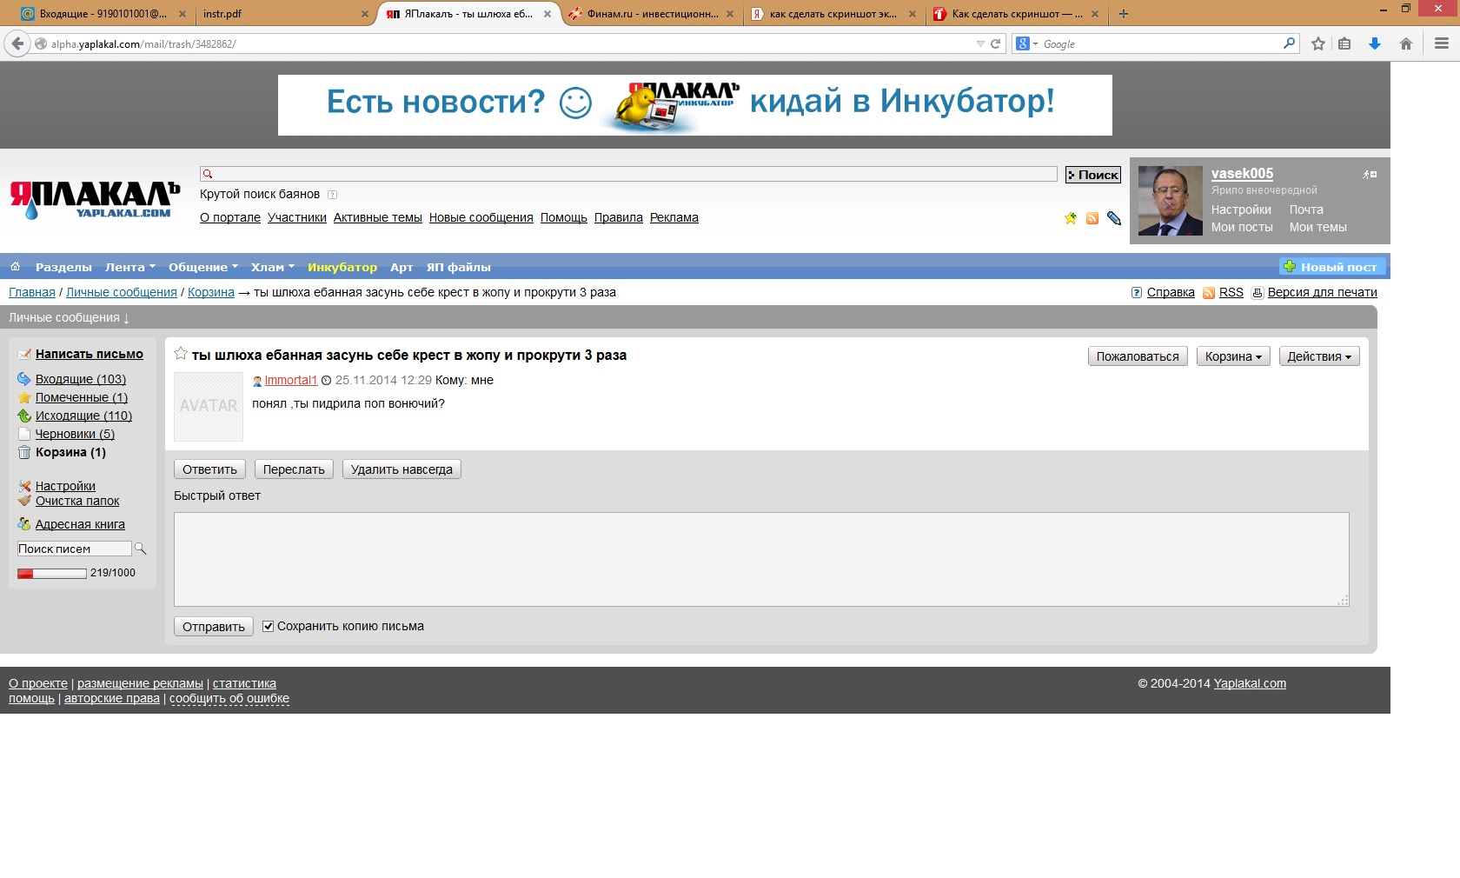Viewport: 1460px width, 878px height.
Task: Toggle the star to mark this message
Action: click(x=181, y=354)
